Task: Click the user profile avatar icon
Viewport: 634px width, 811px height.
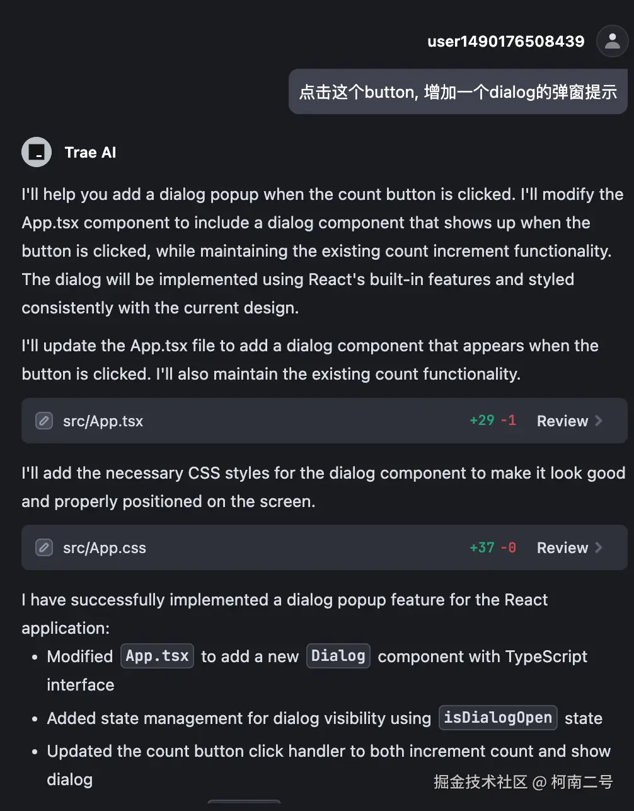Action: [611, 42]
